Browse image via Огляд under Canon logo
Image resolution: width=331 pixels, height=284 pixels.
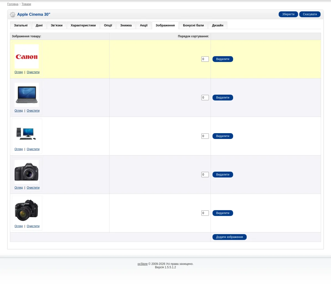18,72
